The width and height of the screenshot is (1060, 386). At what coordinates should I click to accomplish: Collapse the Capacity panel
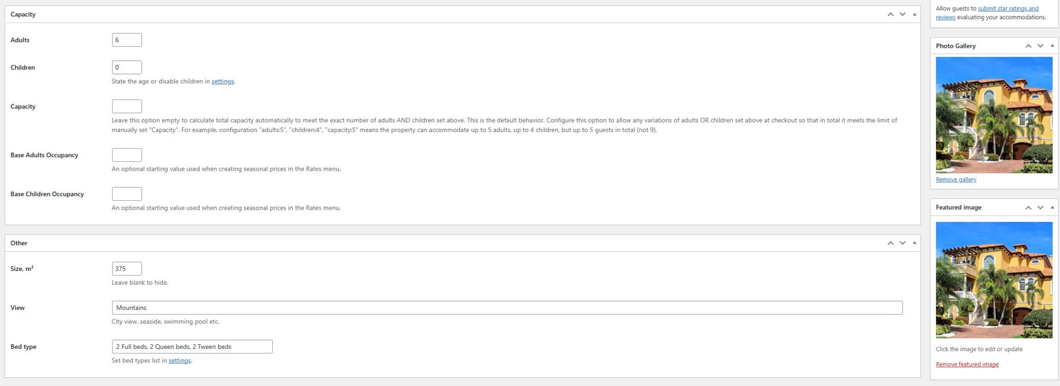(x=914, y=13)
